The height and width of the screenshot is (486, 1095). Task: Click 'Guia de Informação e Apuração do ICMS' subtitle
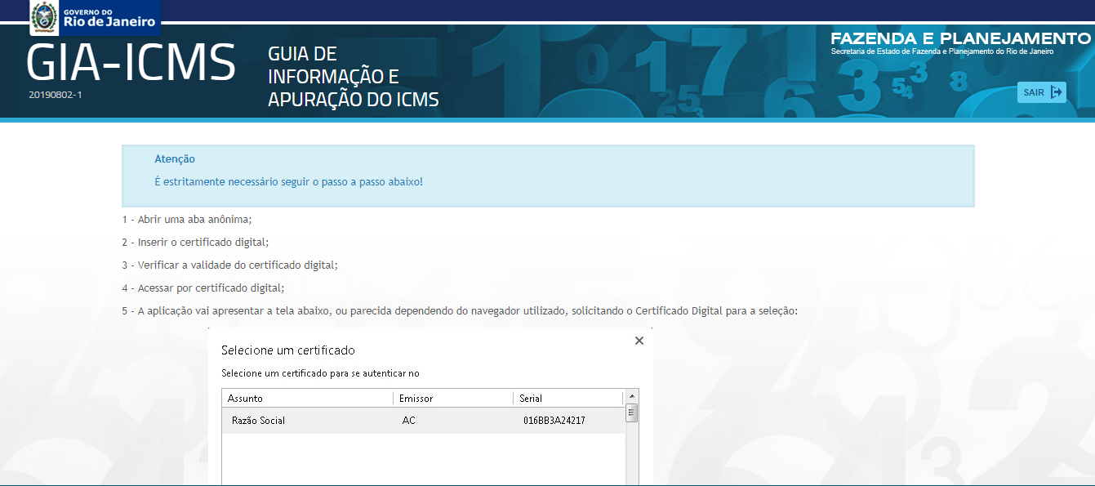(354, 77)
